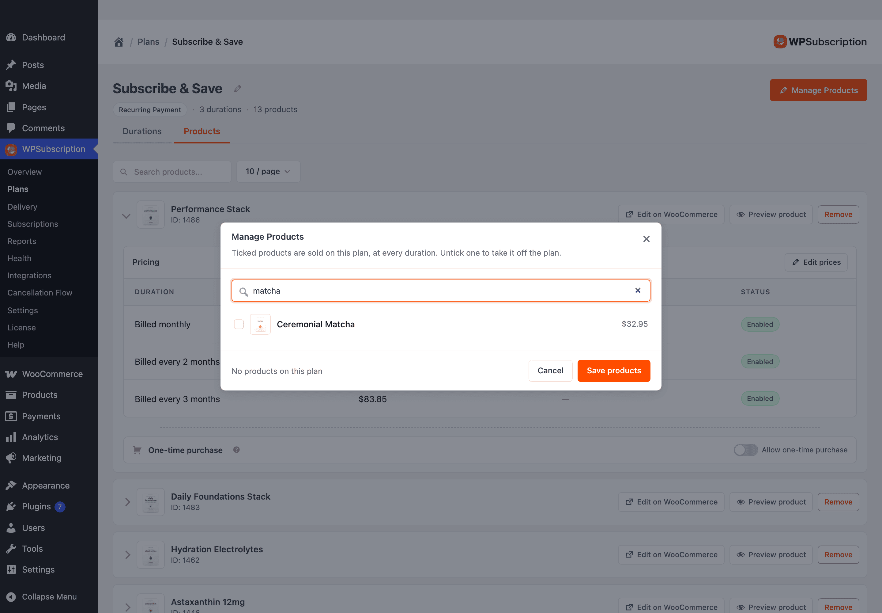
Task: Click Plans breadcrumb link
Action: coord(148,42)
